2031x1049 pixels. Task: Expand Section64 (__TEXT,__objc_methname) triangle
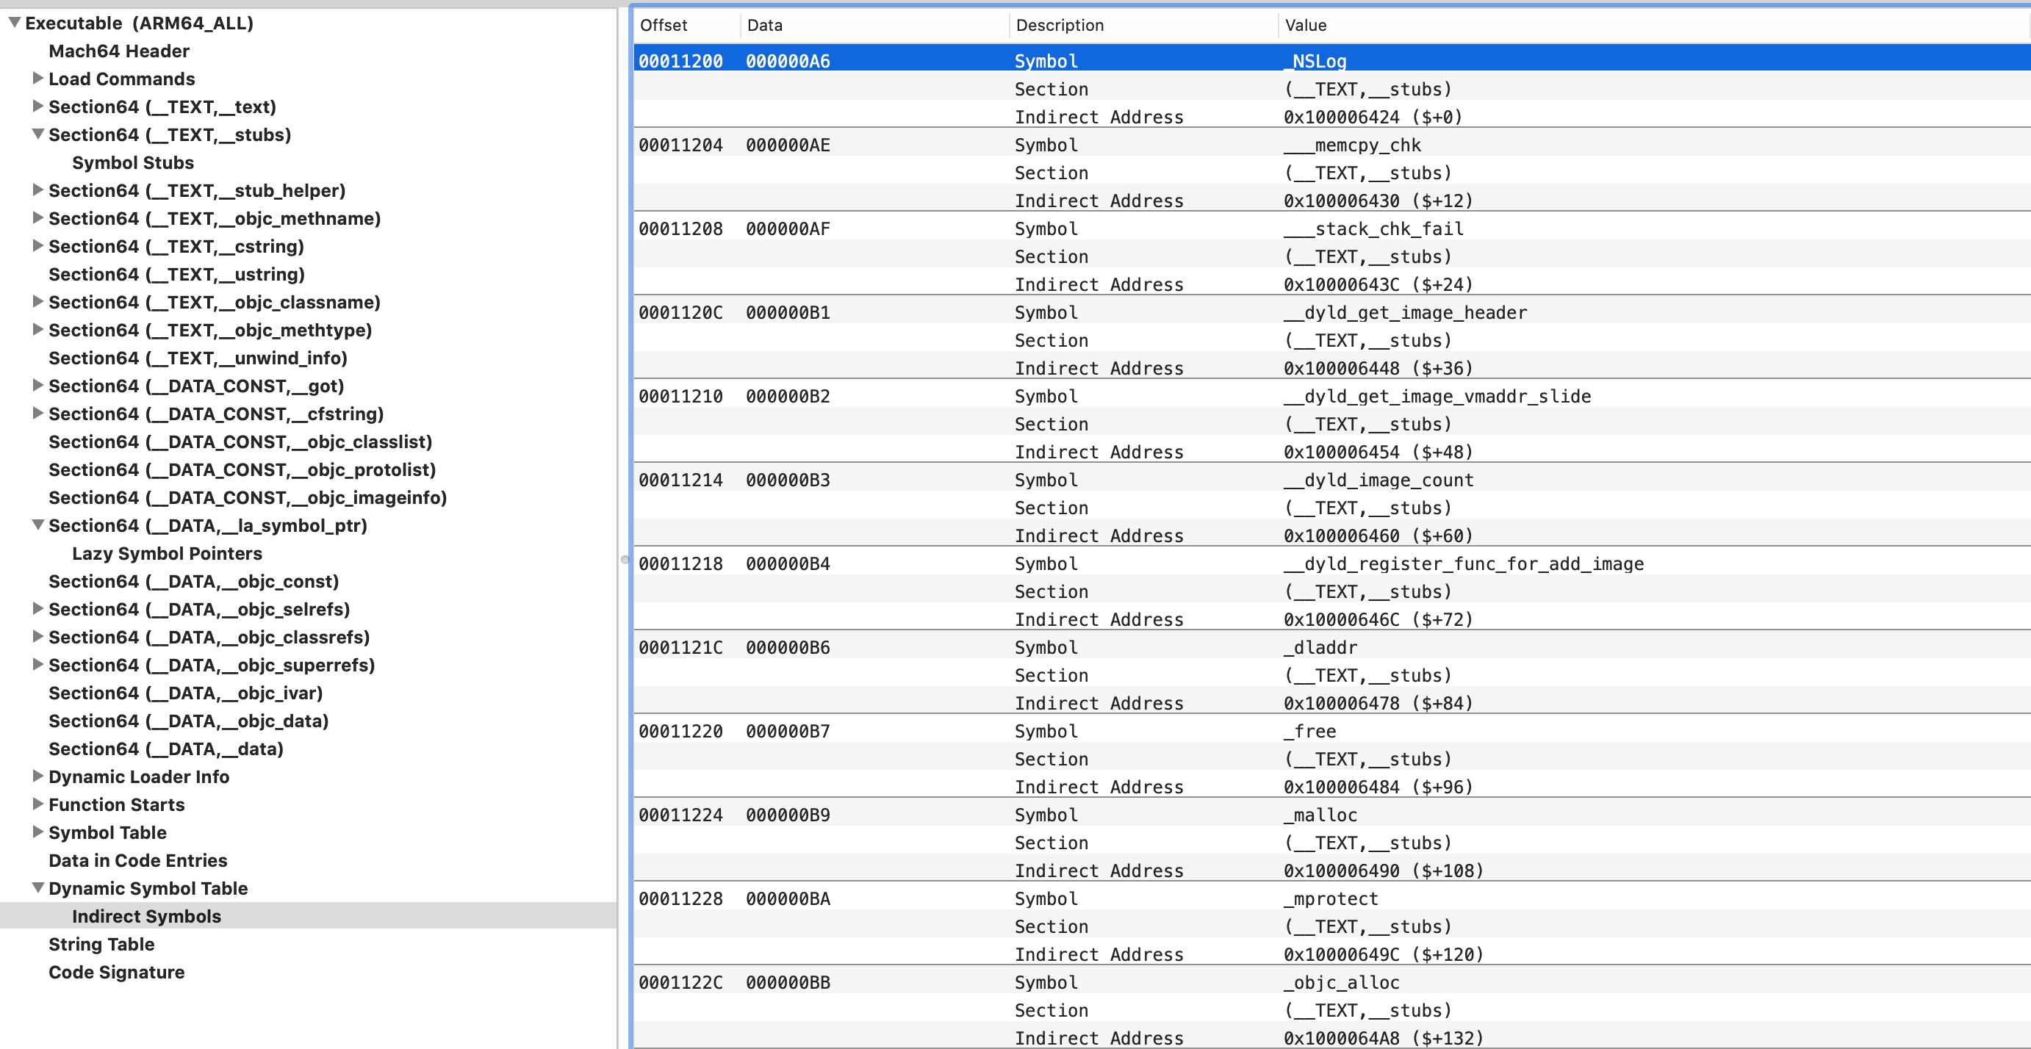coord(37,217)
